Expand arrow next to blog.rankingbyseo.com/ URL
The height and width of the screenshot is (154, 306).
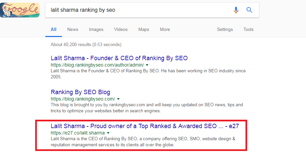pos(118,99)
